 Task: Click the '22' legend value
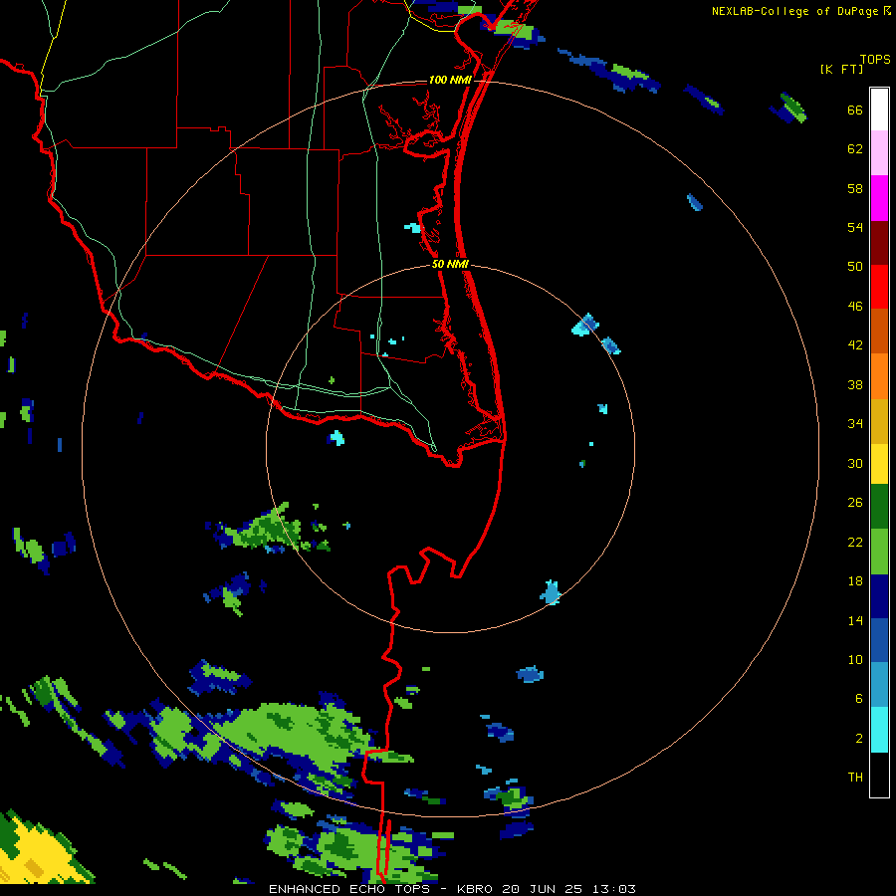point(855,542)
